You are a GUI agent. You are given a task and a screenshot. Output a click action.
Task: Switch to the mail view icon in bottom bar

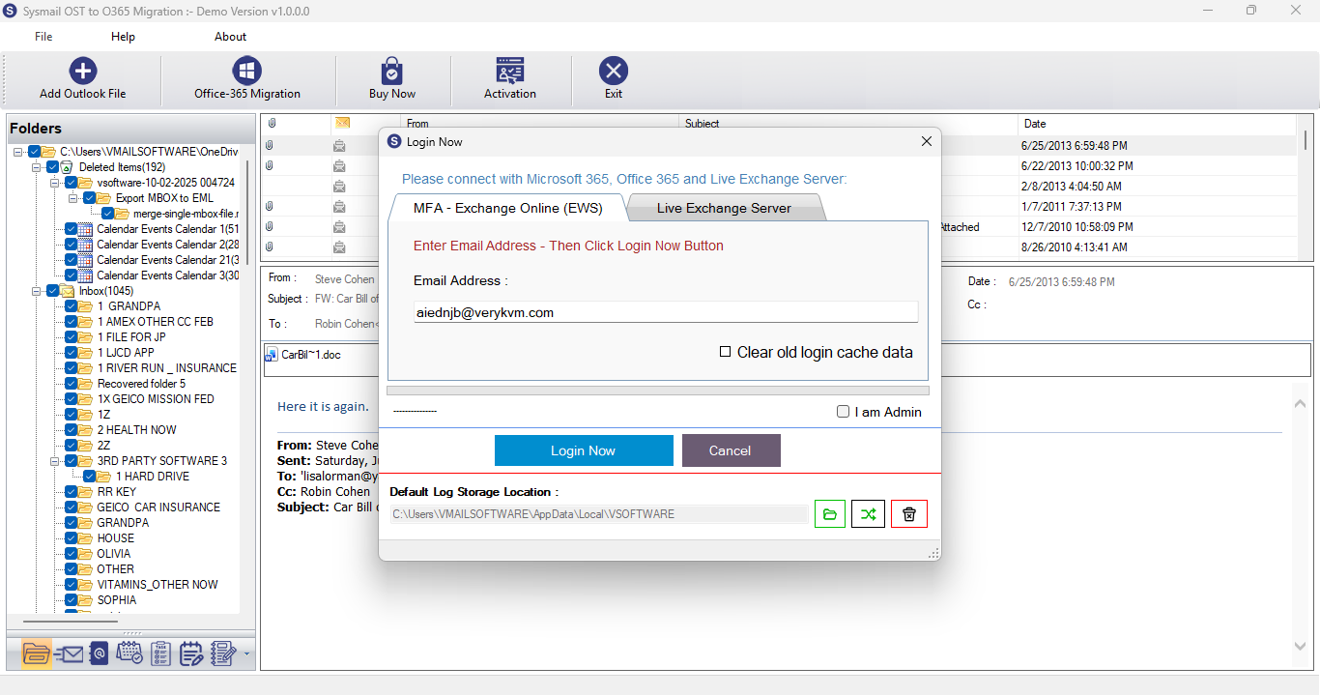point(69,654)
